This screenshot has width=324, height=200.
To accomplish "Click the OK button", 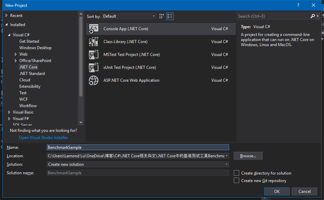I will (x=277, y=191).
